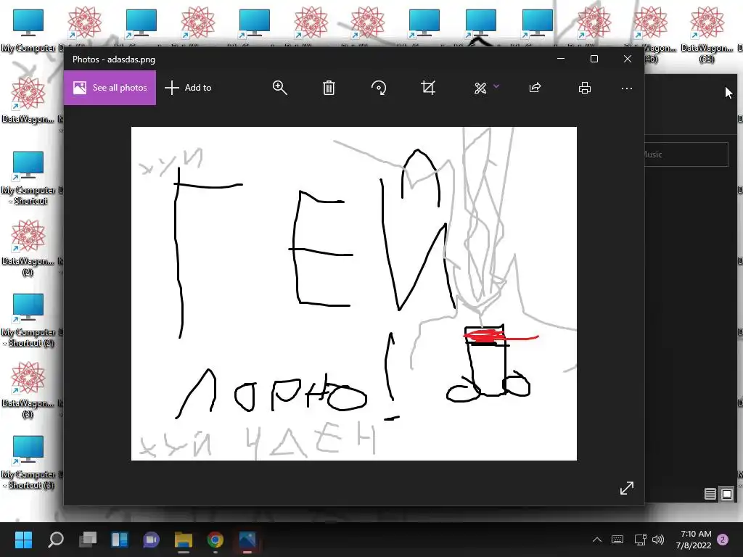Screen dimensions: 743x557
Task: Minimize the Photos window
Action: (561, 59)
